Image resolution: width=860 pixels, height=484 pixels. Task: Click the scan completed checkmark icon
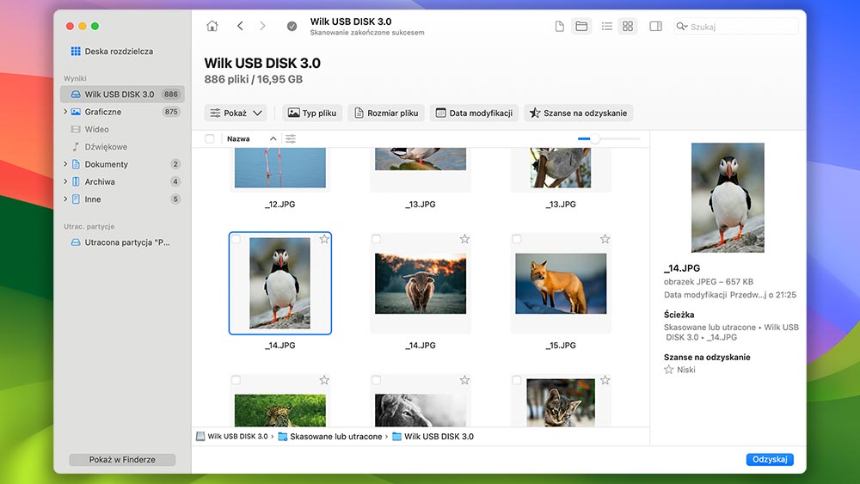(x=292, y=26)
